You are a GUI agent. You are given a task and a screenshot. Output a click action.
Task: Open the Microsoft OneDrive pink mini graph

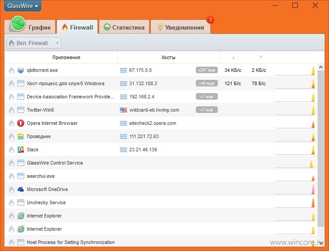tap(295, 189)
